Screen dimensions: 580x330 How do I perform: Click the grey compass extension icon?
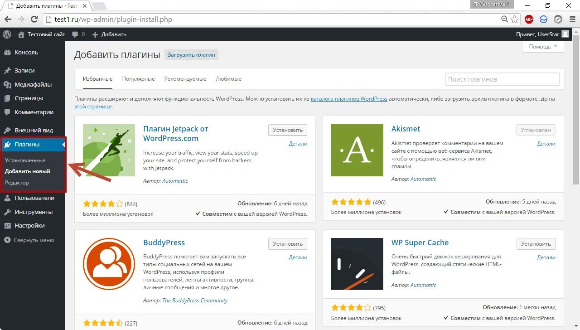coord(558,19)
